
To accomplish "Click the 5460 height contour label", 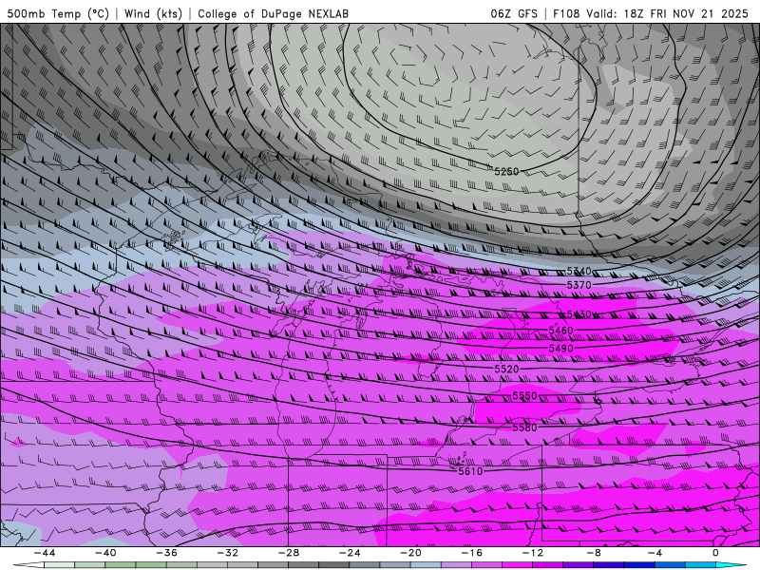I will coord(560,330).
